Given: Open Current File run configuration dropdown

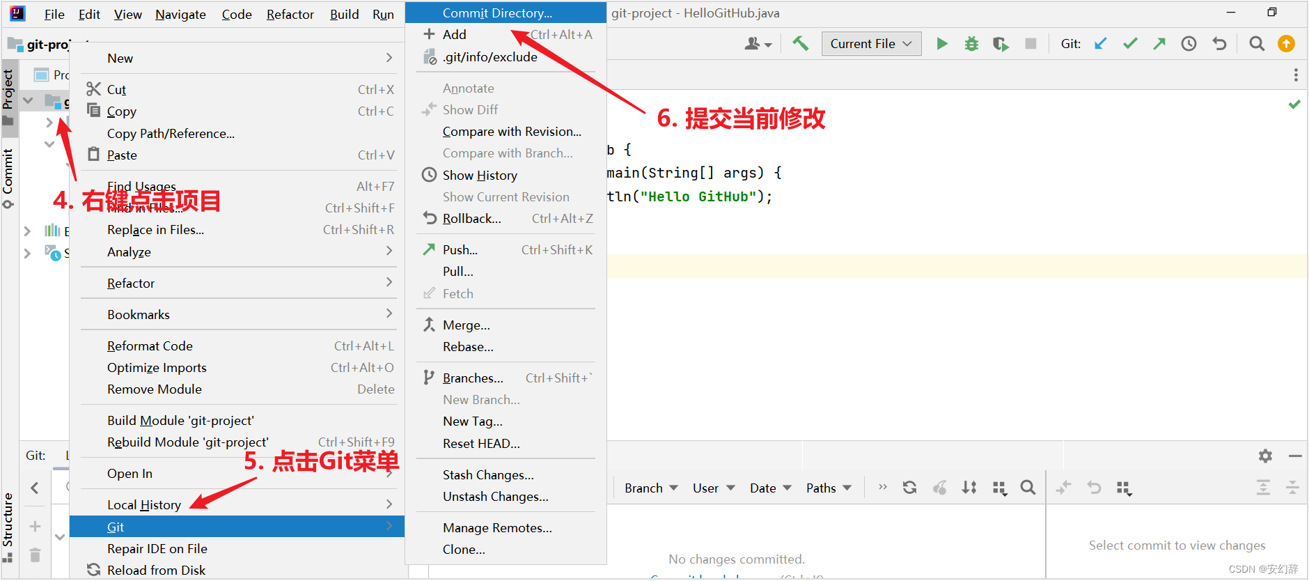Looking at the screenshot, I should [x=871, y=44].
